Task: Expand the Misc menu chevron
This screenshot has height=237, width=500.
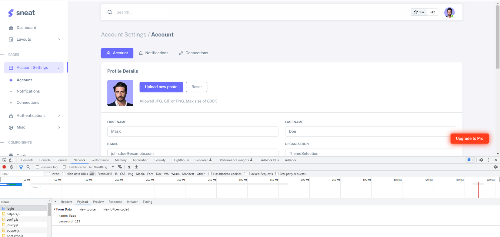Action: point(59,127)
